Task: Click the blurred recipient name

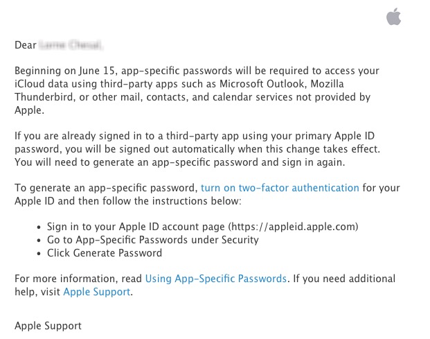Action: 71,45
